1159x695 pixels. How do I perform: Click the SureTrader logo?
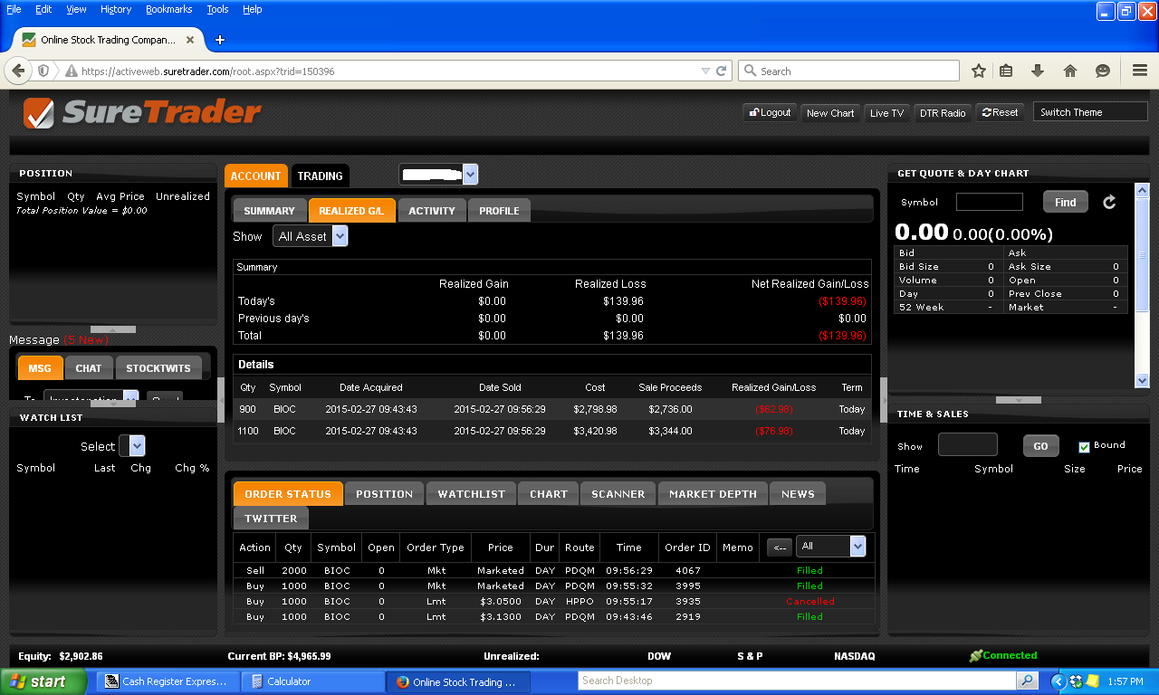[x=142, y=112]
